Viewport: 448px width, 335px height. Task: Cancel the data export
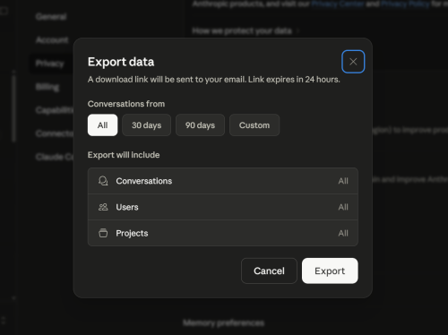269,271
